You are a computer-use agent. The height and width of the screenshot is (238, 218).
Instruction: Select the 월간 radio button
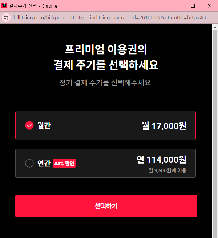pyautogui.click(x=29, y=125)
